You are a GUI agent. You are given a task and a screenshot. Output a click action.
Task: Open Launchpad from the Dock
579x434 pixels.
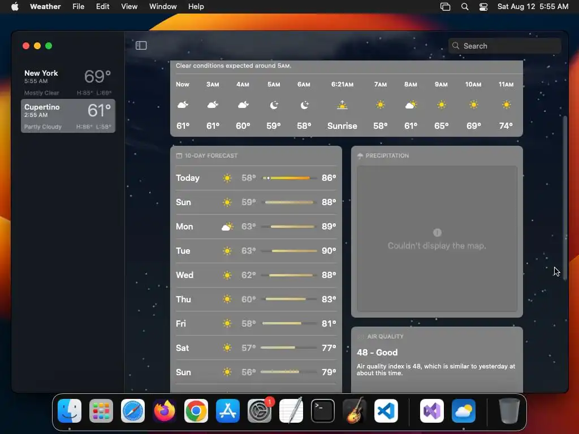101,411
